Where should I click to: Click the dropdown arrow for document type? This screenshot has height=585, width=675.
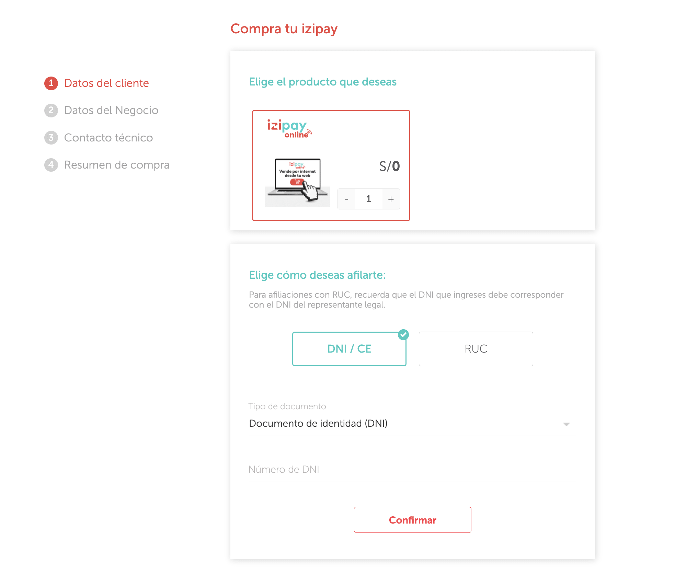click(x=567, y=424)
